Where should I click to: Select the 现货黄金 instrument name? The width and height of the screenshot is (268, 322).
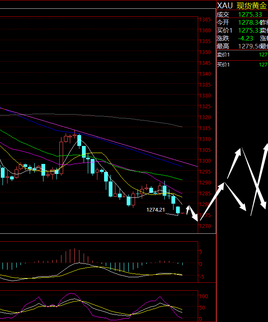pyautogui.click(x=252, y=6)
